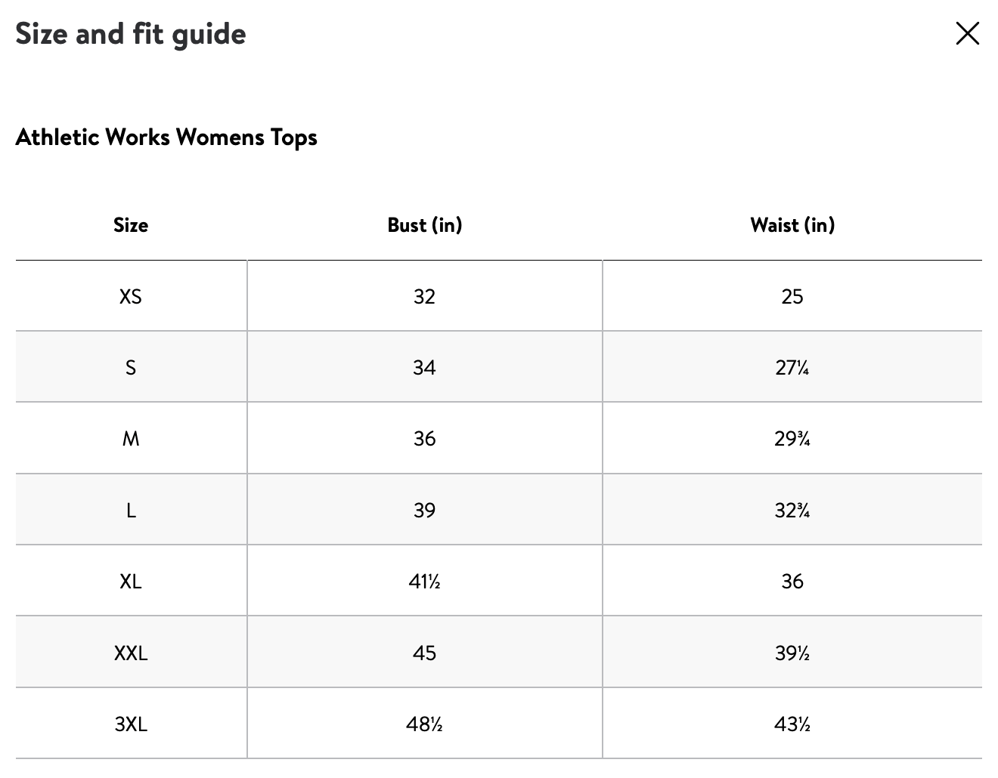Click the Athletic Works Womens Tops heading
Screen dimensions: 998x778
(166, 137)
